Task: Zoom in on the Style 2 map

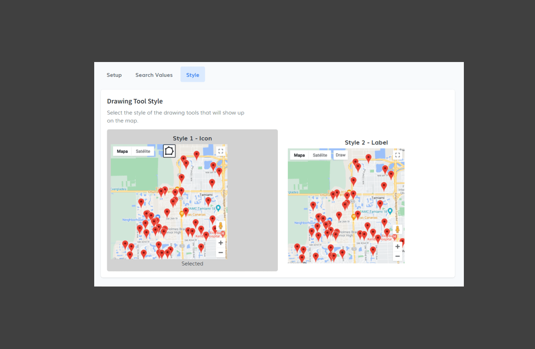Action: (x=398, y=247)
